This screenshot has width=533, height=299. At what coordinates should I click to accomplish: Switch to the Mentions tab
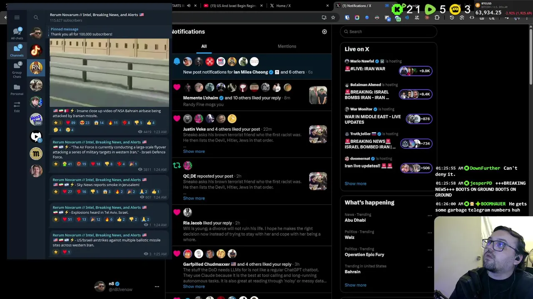point(287,46)
